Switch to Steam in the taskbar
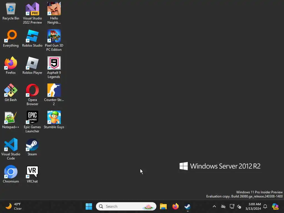 click(187, 206)
